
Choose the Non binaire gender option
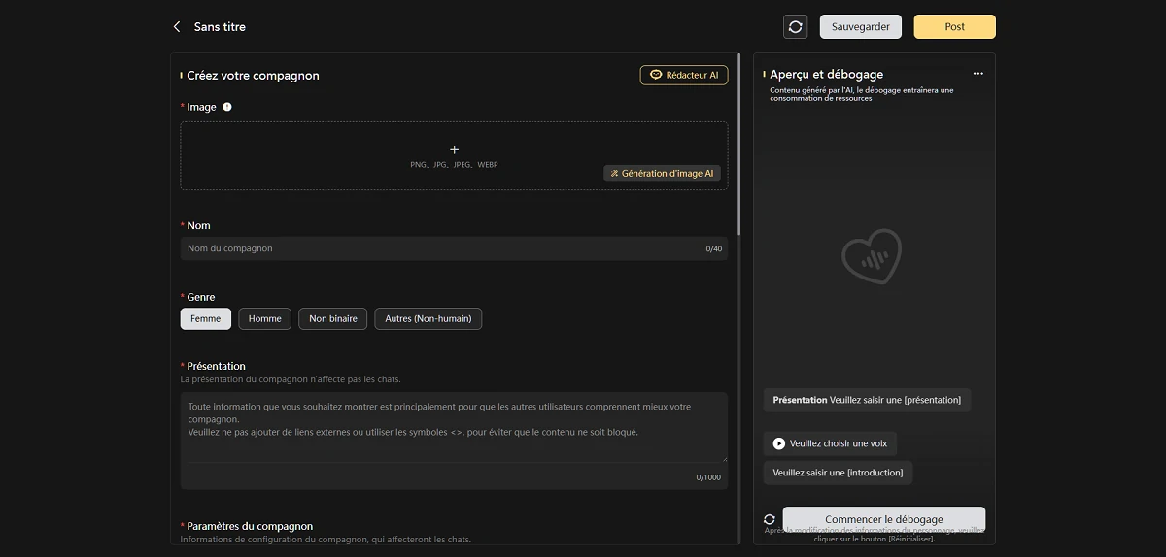332,318
